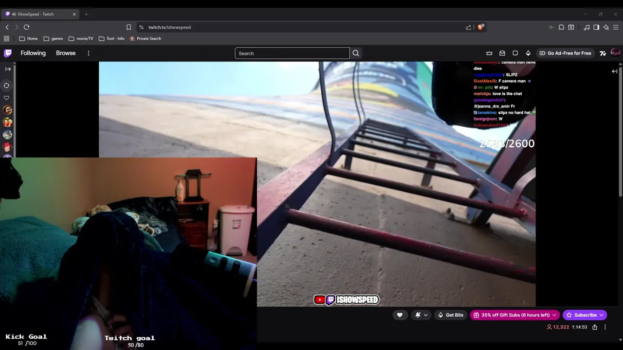
Task: Select the IShowSpeed - Twitch tab
Action: click(40, 14)
